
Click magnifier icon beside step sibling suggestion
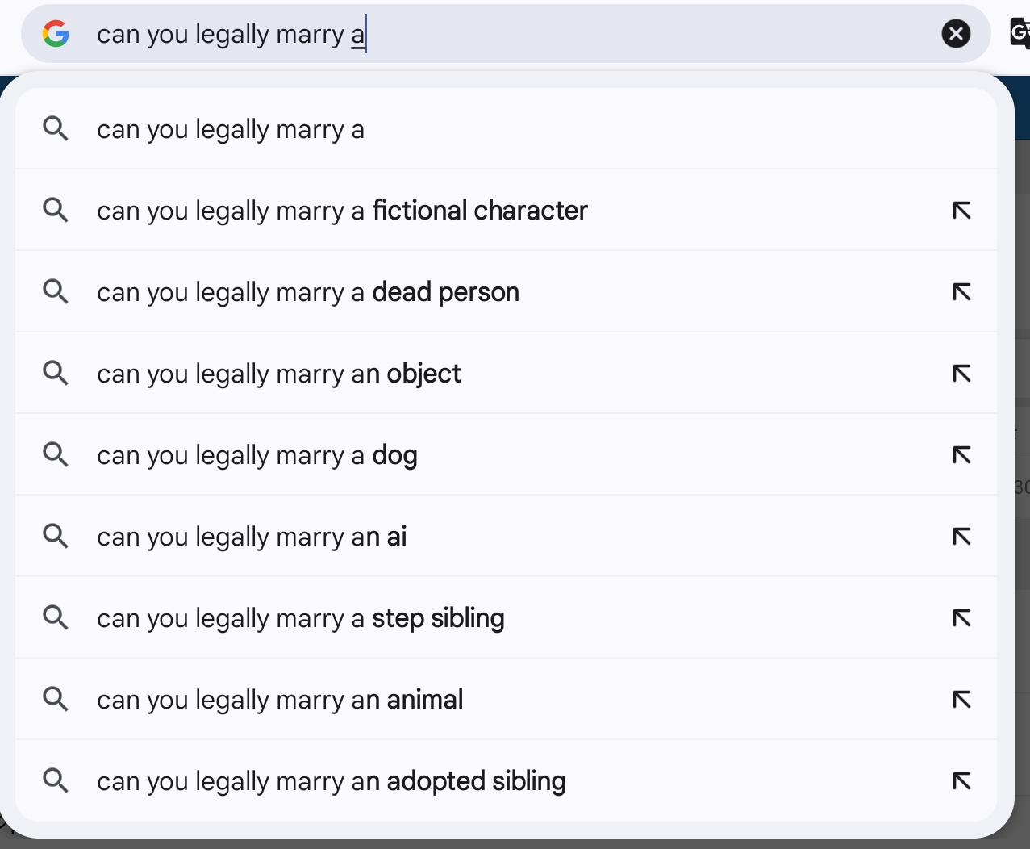pyautogui.click(x=56, y=618)
